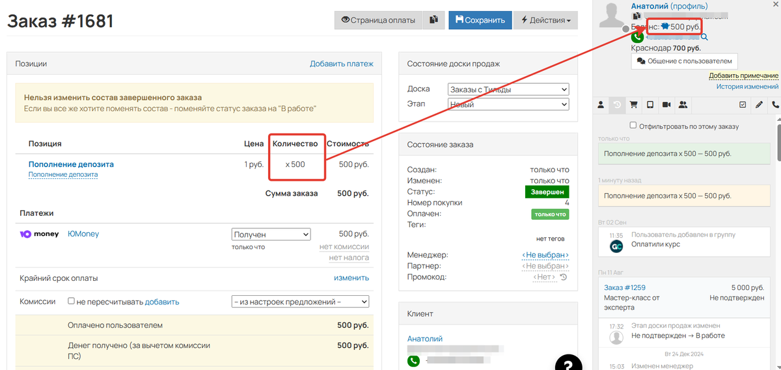
Task: Click the tablet device icon tab
Action: tap(650, 104)
